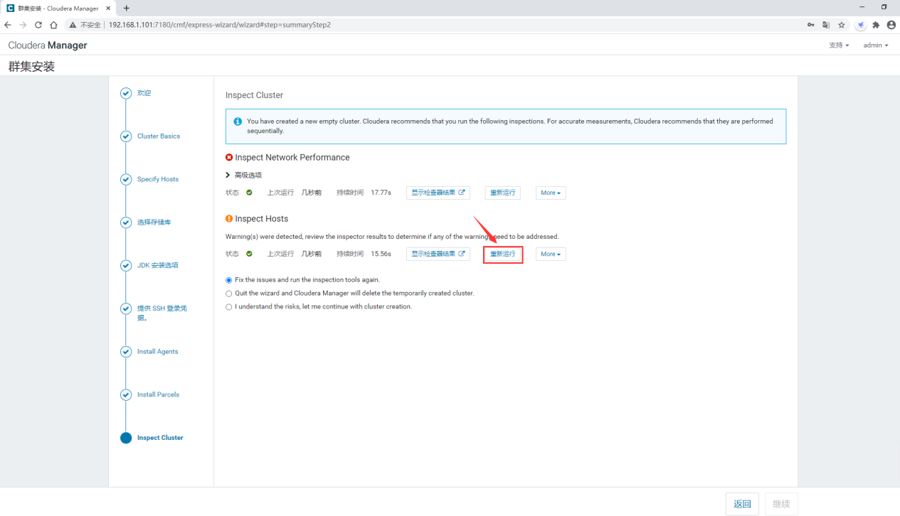
Task: Go to 选择存储库 wizard step
Action: click(x=154, y=222)
